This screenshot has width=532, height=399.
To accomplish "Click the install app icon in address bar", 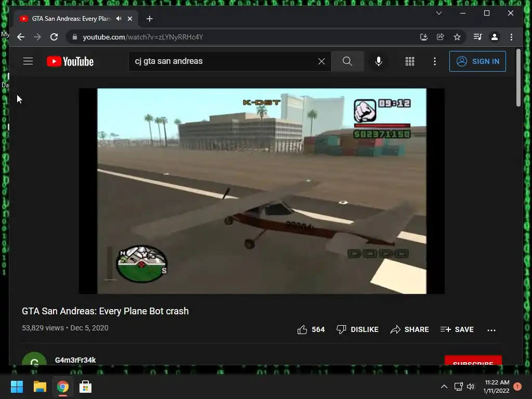I will [x=424, y=37].
